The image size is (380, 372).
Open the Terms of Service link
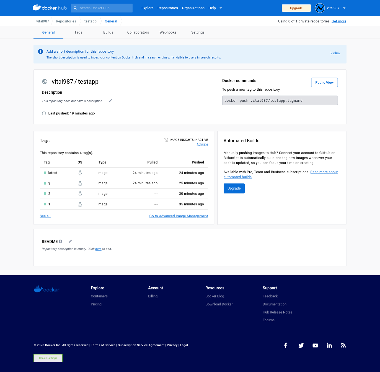103,345
